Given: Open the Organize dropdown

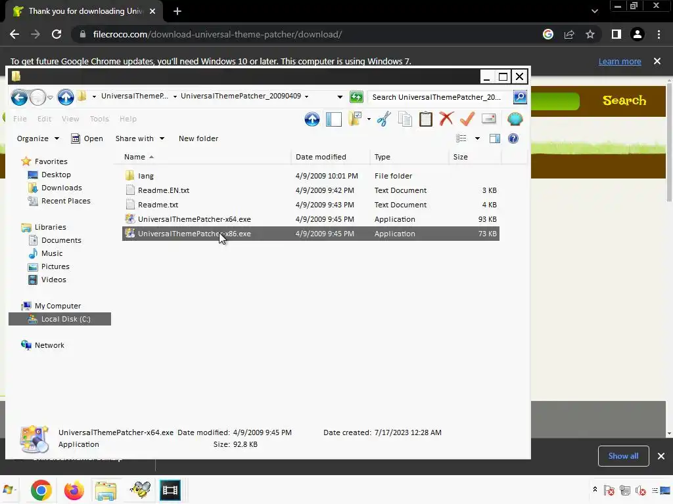Looking at the screenshot, I should click(x=37, y=138).
